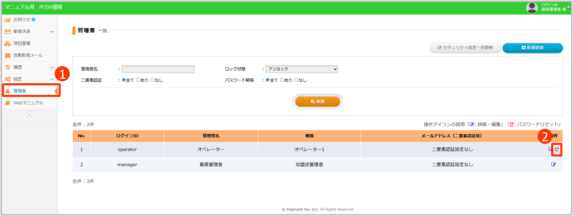Select 二要素認証 'なし' radio button
573x216 pixels.
(152, 80)
